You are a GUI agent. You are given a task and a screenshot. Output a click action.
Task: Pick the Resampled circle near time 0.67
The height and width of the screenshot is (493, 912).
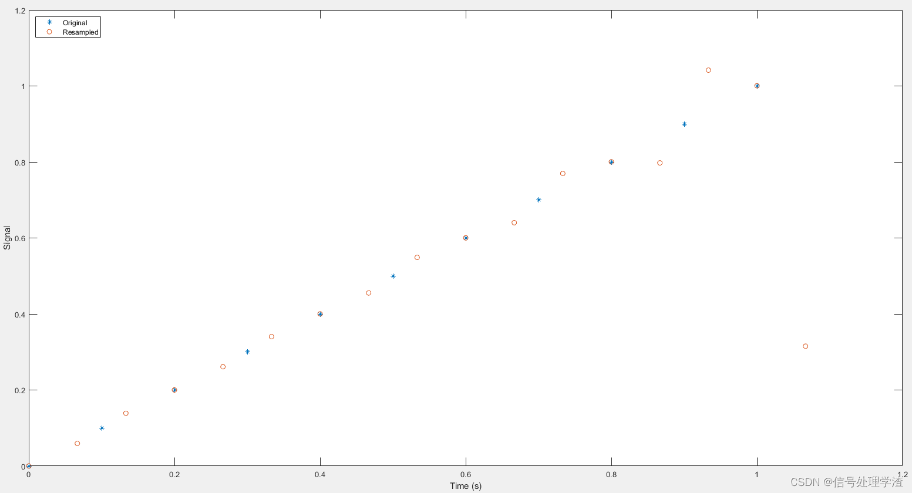click(x=514, y=223)
